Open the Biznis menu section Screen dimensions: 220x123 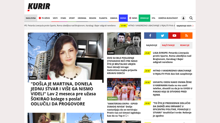click(123, 18)
